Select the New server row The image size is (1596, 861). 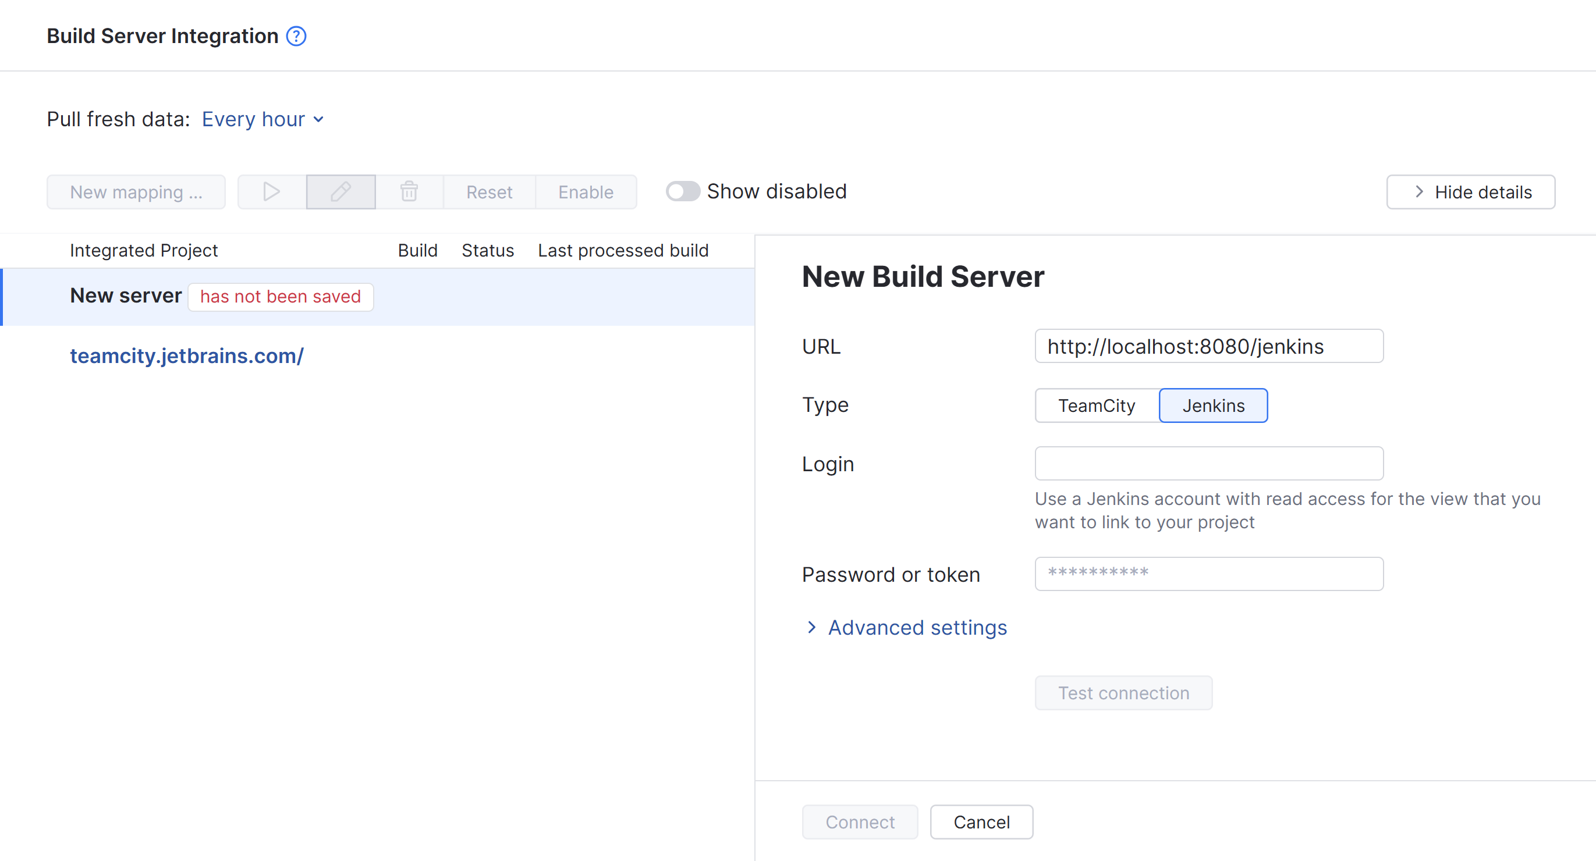pos(126,296)
